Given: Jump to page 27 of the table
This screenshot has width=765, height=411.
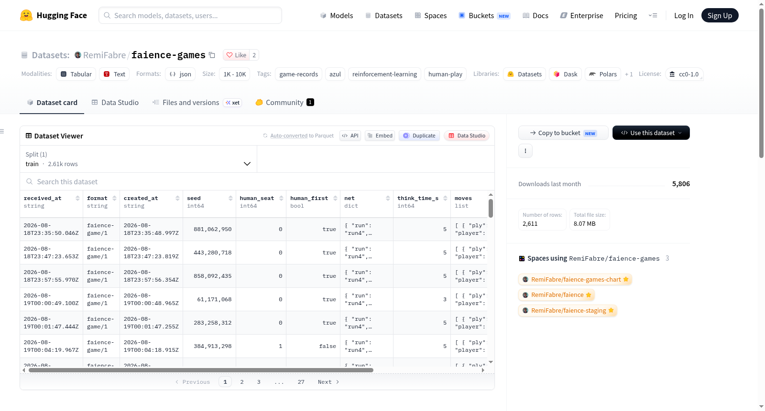Looking at the screenshot, I should pyautogui.click(x=301, y=382).
